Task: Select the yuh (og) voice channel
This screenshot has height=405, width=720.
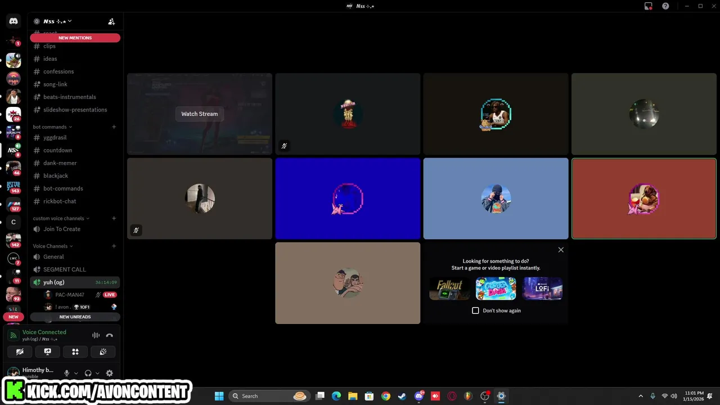Action: (x=75, y=282)
